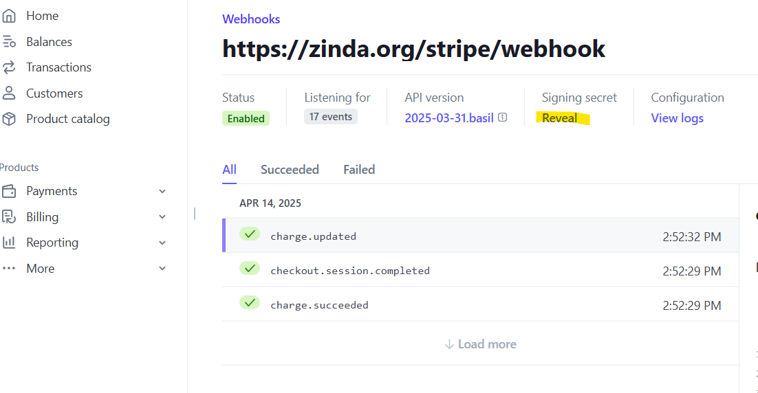
Task: Open Balances via its sidebar icon
Action: point(9,42)
